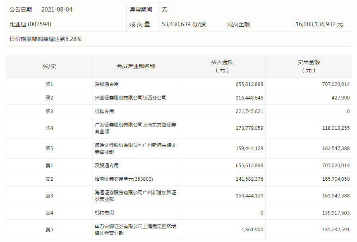Click the 卖出金额(元) column header
The width and height of the screenshot is (357, 242).
[x=309, y=66]
